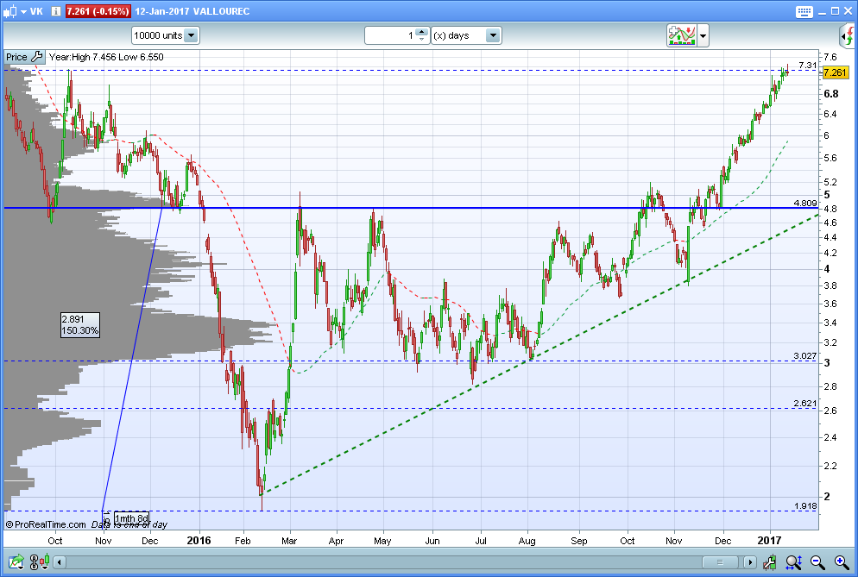Open the indicator button dropdown arrow
The image size is (858, 577).
click(x=703, y=36)
